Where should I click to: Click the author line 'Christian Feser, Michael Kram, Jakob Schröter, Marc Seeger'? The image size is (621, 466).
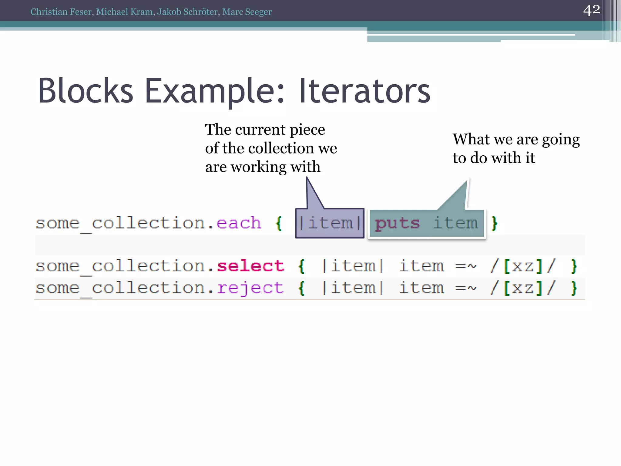point(151,12)
